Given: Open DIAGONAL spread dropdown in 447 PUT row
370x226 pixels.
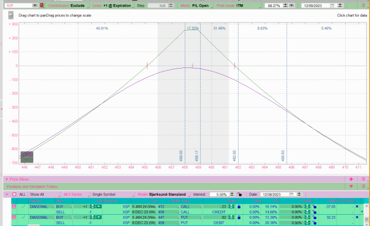Looking at the screenshot, I should 41,218.
